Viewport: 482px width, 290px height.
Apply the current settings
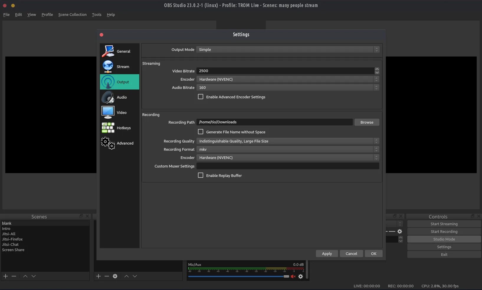(327, 253)
